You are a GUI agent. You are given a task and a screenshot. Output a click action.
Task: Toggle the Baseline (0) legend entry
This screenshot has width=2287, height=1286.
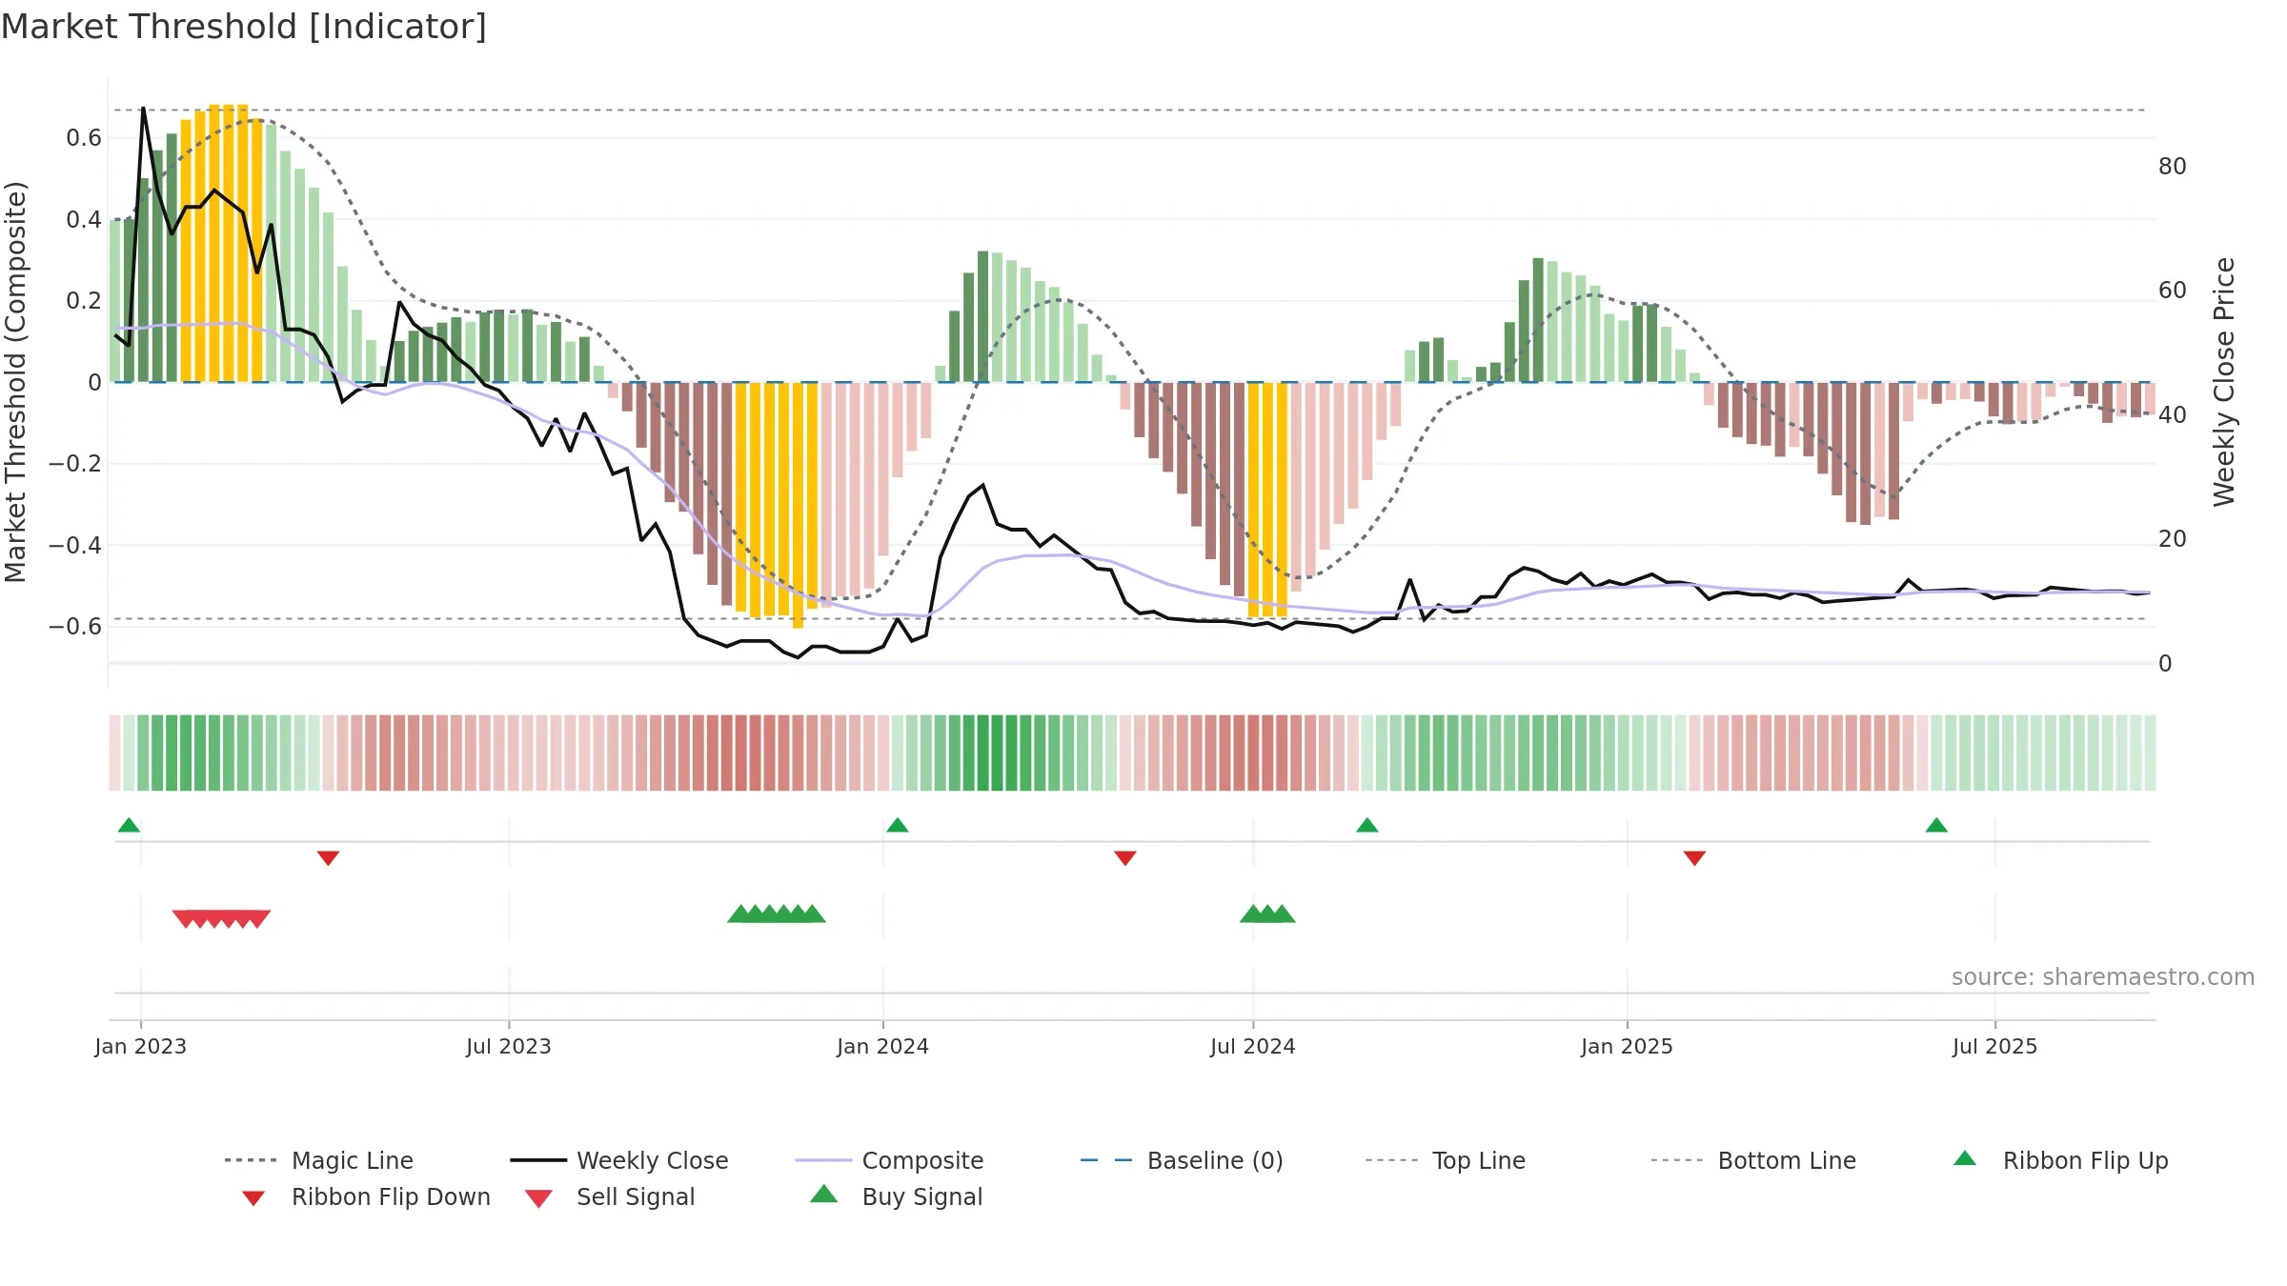point(1182,1160)
